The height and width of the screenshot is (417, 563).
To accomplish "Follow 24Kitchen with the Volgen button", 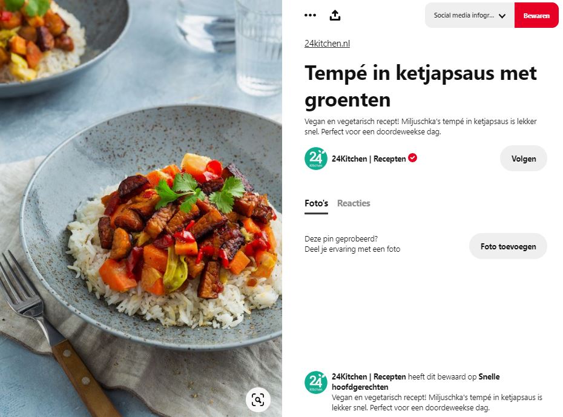I will (x=524, y=158).
